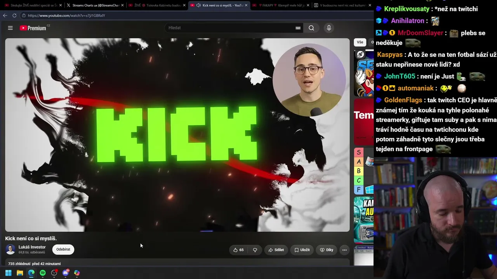
Task: Click Anihilatron username in chat
Action: pos(407,21)
